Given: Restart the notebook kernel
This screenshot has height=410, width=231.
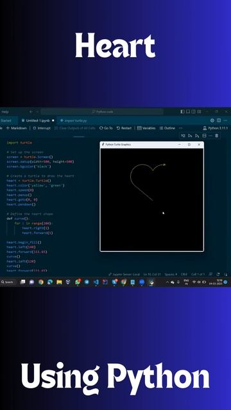Looking at the screenshot, I should 124,128.
